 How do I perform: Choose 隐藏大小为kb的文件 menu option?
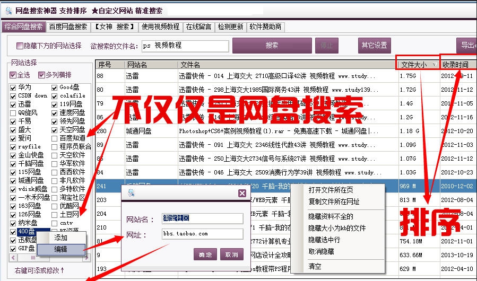(x=337, y=228)
